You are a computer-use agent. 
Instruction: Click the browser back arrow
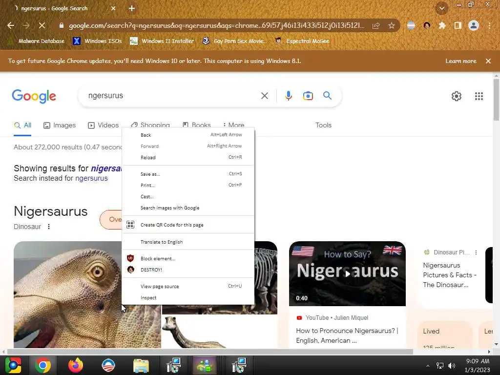(11, 25)
